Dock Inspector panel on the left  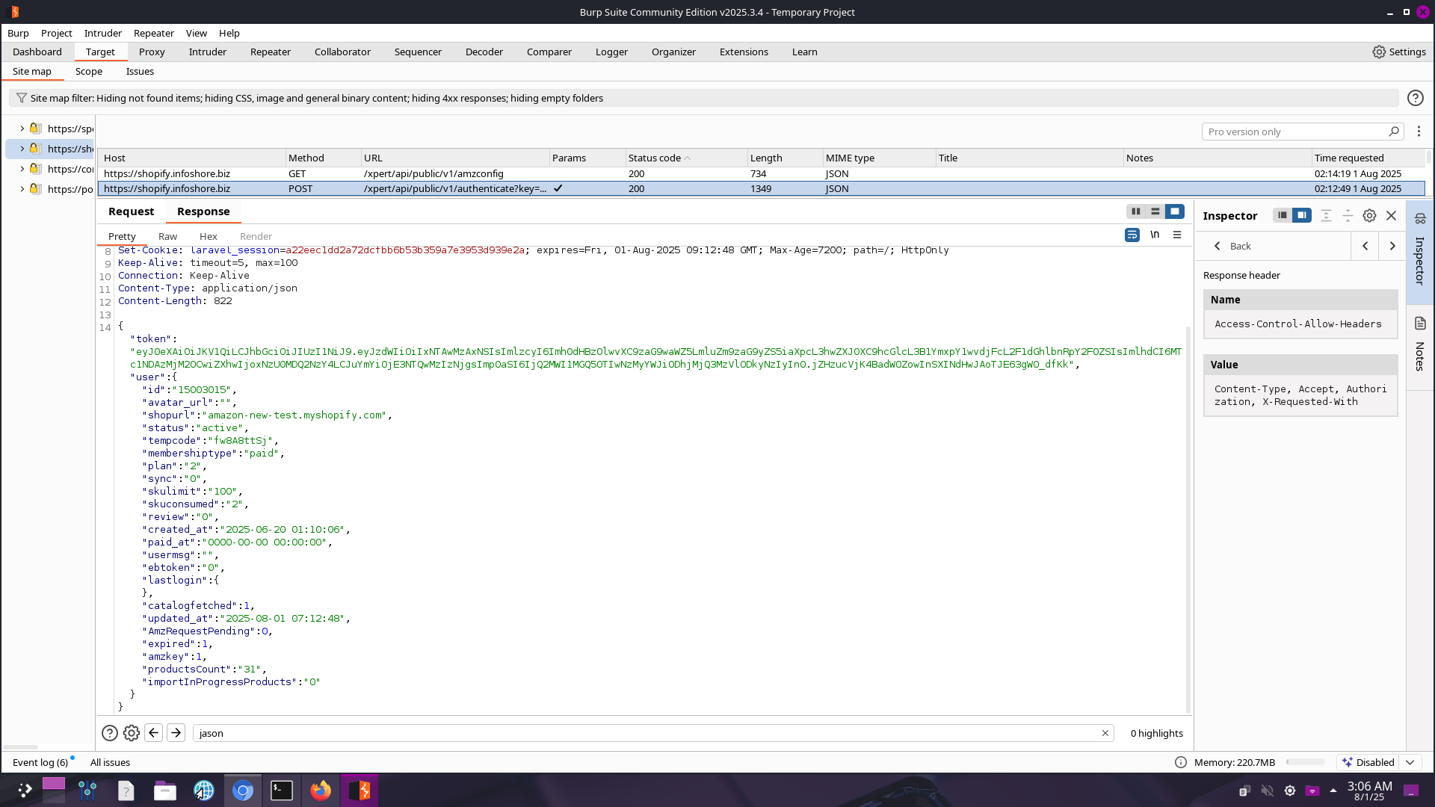click(x=1283, y=215)
